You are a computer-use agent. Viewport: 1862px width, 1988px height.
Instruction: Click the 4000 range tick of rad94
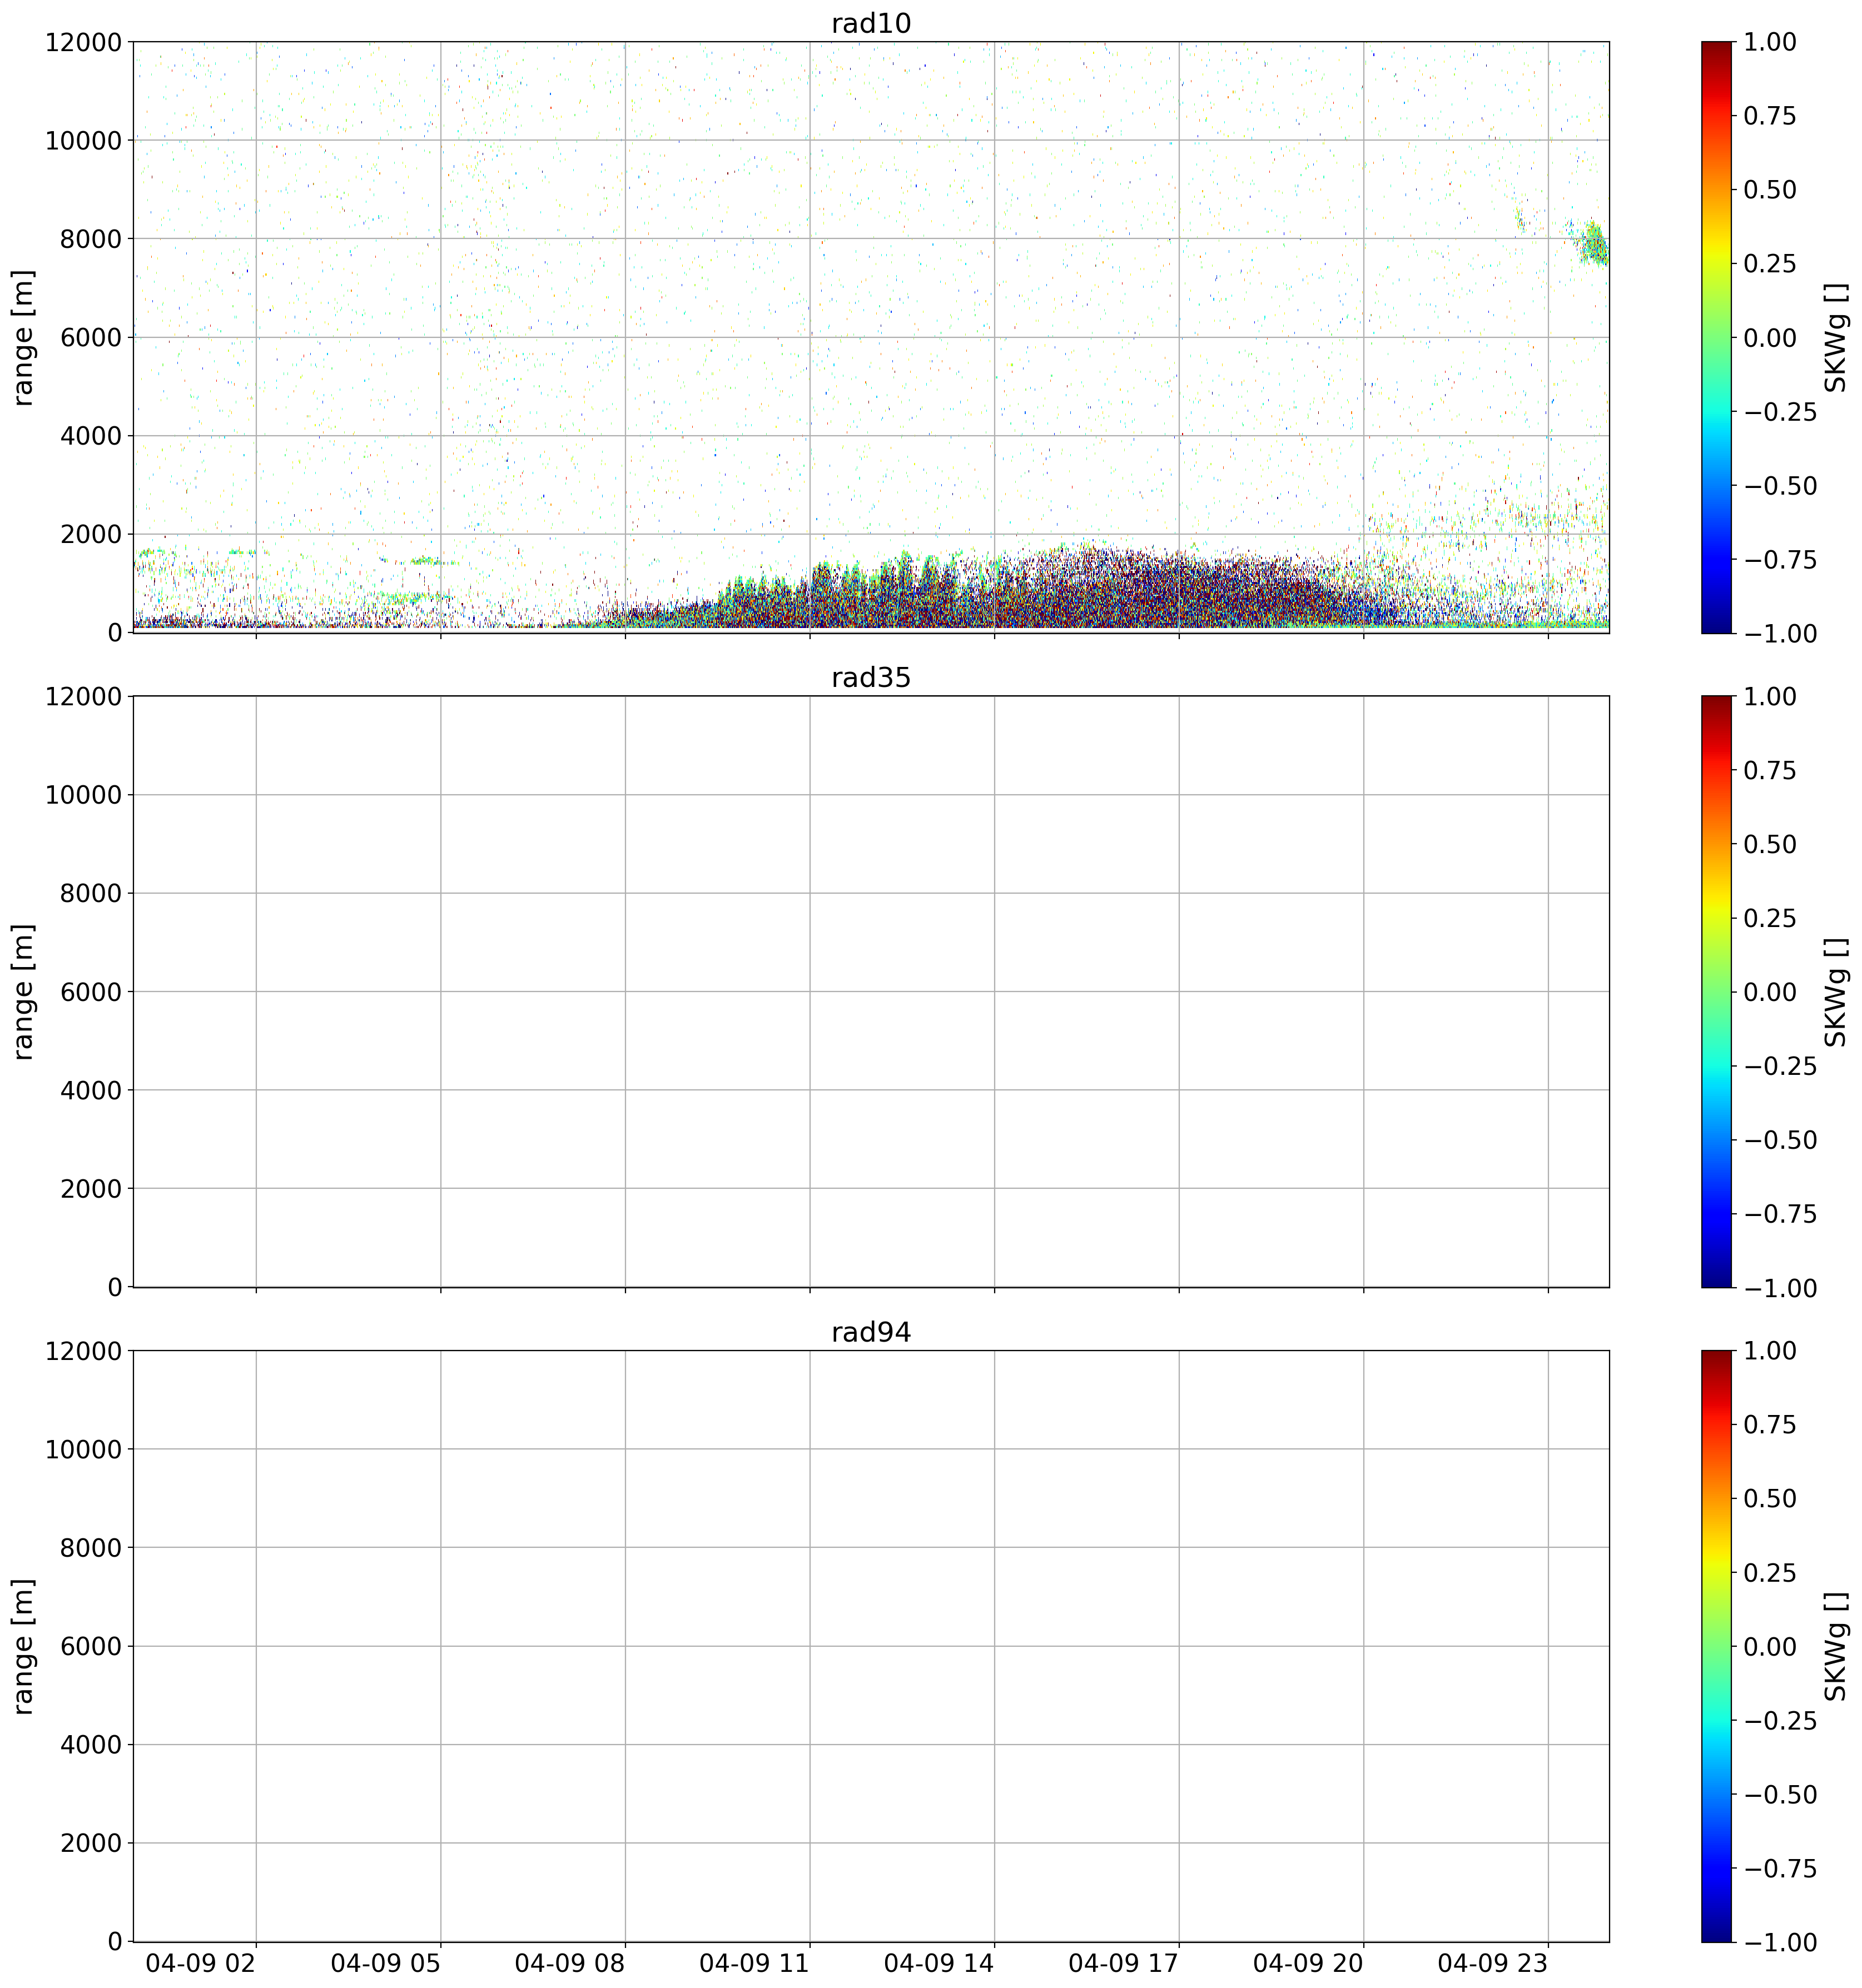90,1745
